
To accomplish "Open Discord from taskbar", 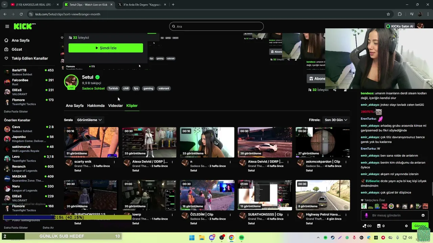I will (x=212, y=238).
